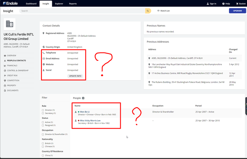Viewport: 247px width, 159px height.
Task: Switch to the Reports tab
Action: tap(73, 4)
